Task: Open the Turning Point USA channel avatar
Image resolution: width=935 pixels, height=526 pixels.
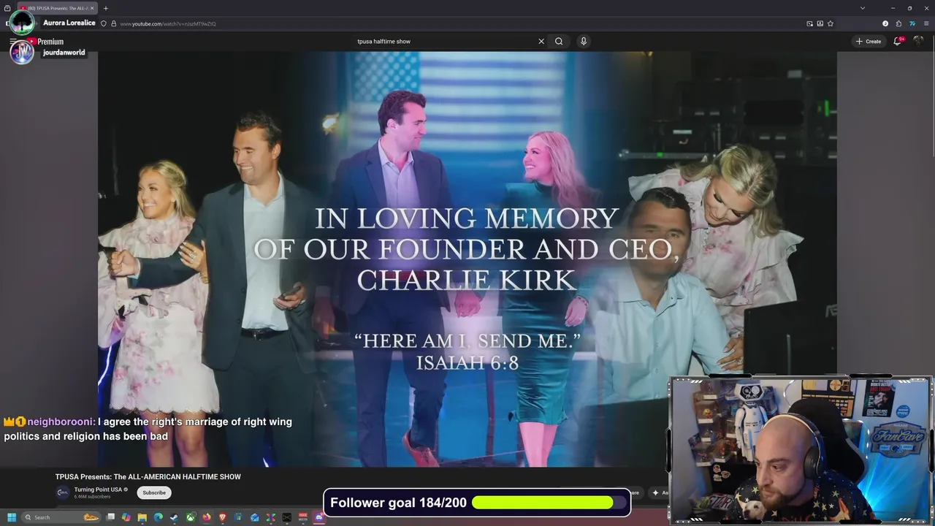Action: click(x=63, y=492)
